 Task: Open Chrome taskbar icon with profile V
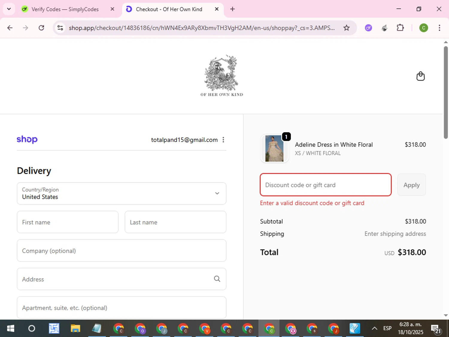204,329
